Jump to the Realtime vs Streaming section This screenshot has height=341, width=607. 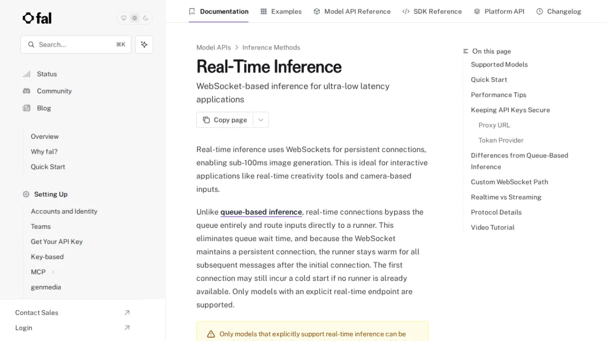tap(506, 197)
